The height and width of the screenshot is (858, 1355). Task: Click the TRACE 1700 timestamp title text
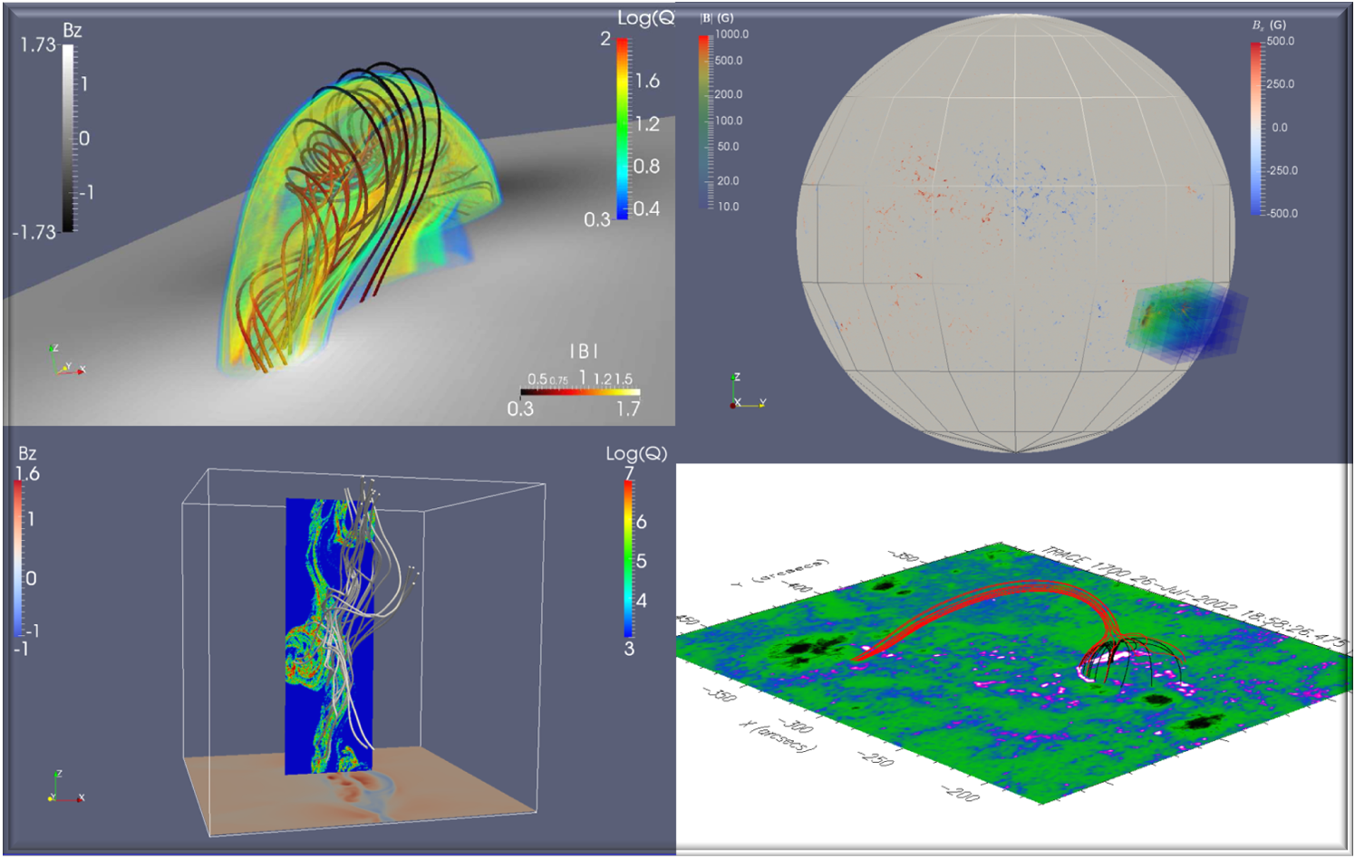click(x=1193, y=595)
